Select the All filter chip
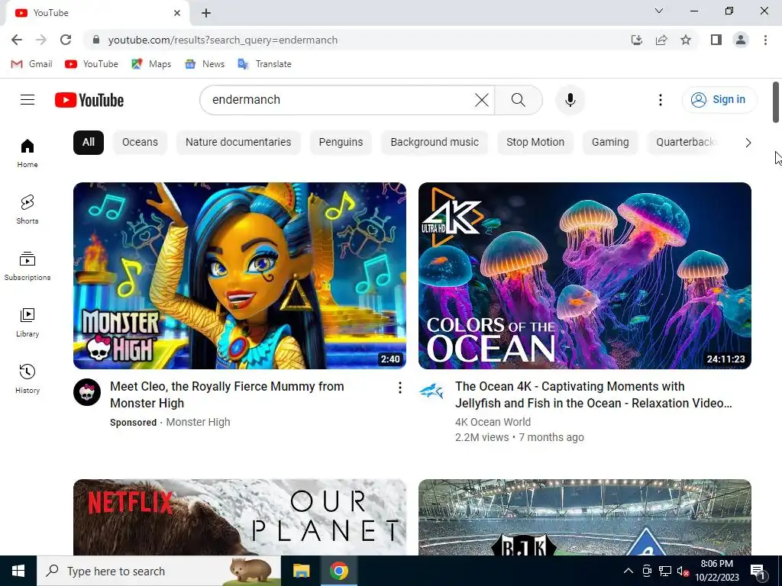The height and width of the screenshot is (586, 782). [x=89, y=143]
